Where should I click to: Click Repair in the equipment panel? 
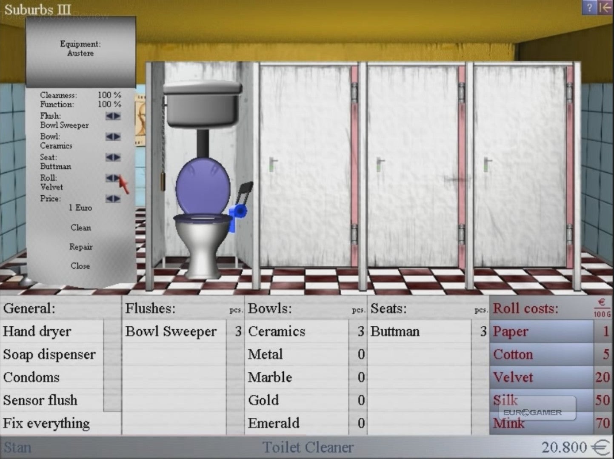[x=80, y=247]
